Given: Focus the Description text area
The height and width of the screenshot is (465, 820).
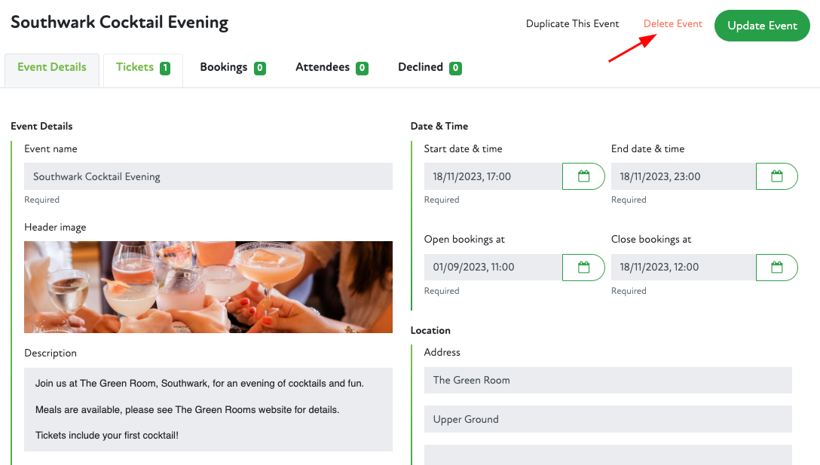Looking at the screenshot, I should 208,409.
